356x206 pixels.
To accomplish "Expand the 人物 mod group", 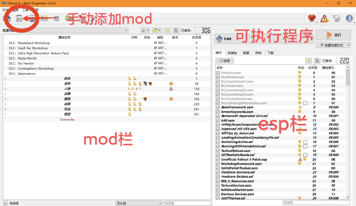I will (5, 89).
